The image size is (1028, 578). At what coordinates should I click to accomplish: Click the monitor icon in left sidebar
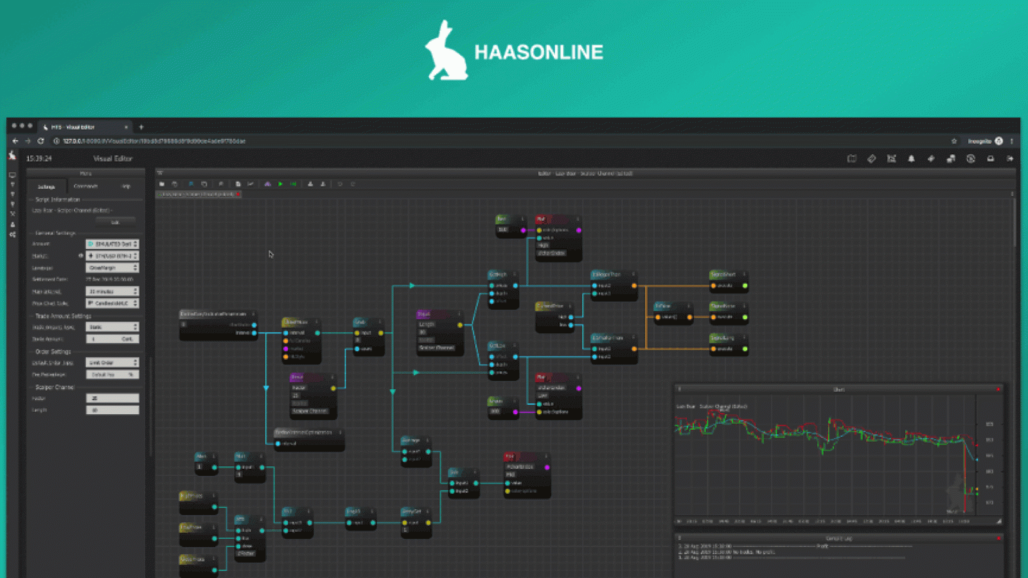coord(12,175)
